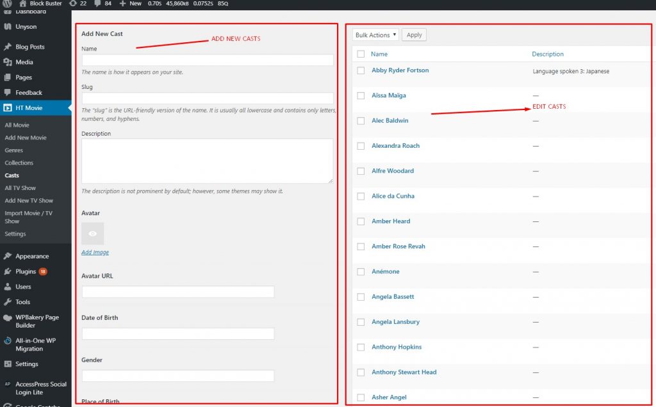Select the Alec Baldwin row checkbox
The width and height of the screenshot is (656, 407).
[361, 121]
